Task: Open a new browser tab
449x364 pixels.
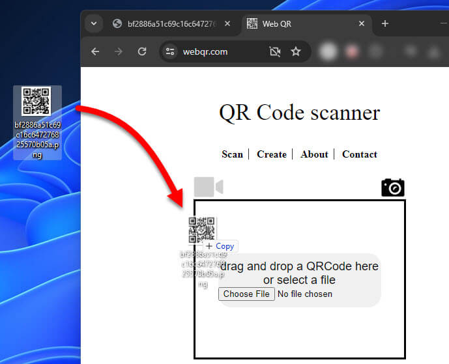Action: [385, 23]
